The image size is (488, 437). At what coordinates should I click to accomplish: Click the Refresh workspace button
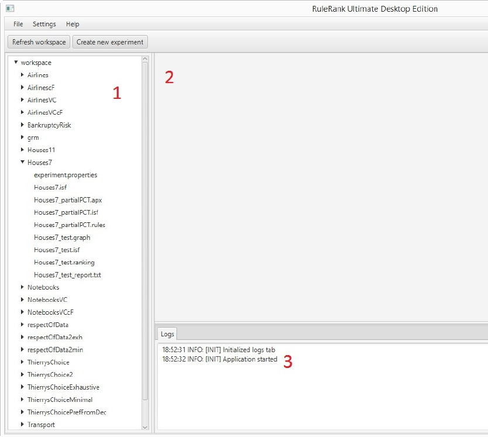click(39, 42)
